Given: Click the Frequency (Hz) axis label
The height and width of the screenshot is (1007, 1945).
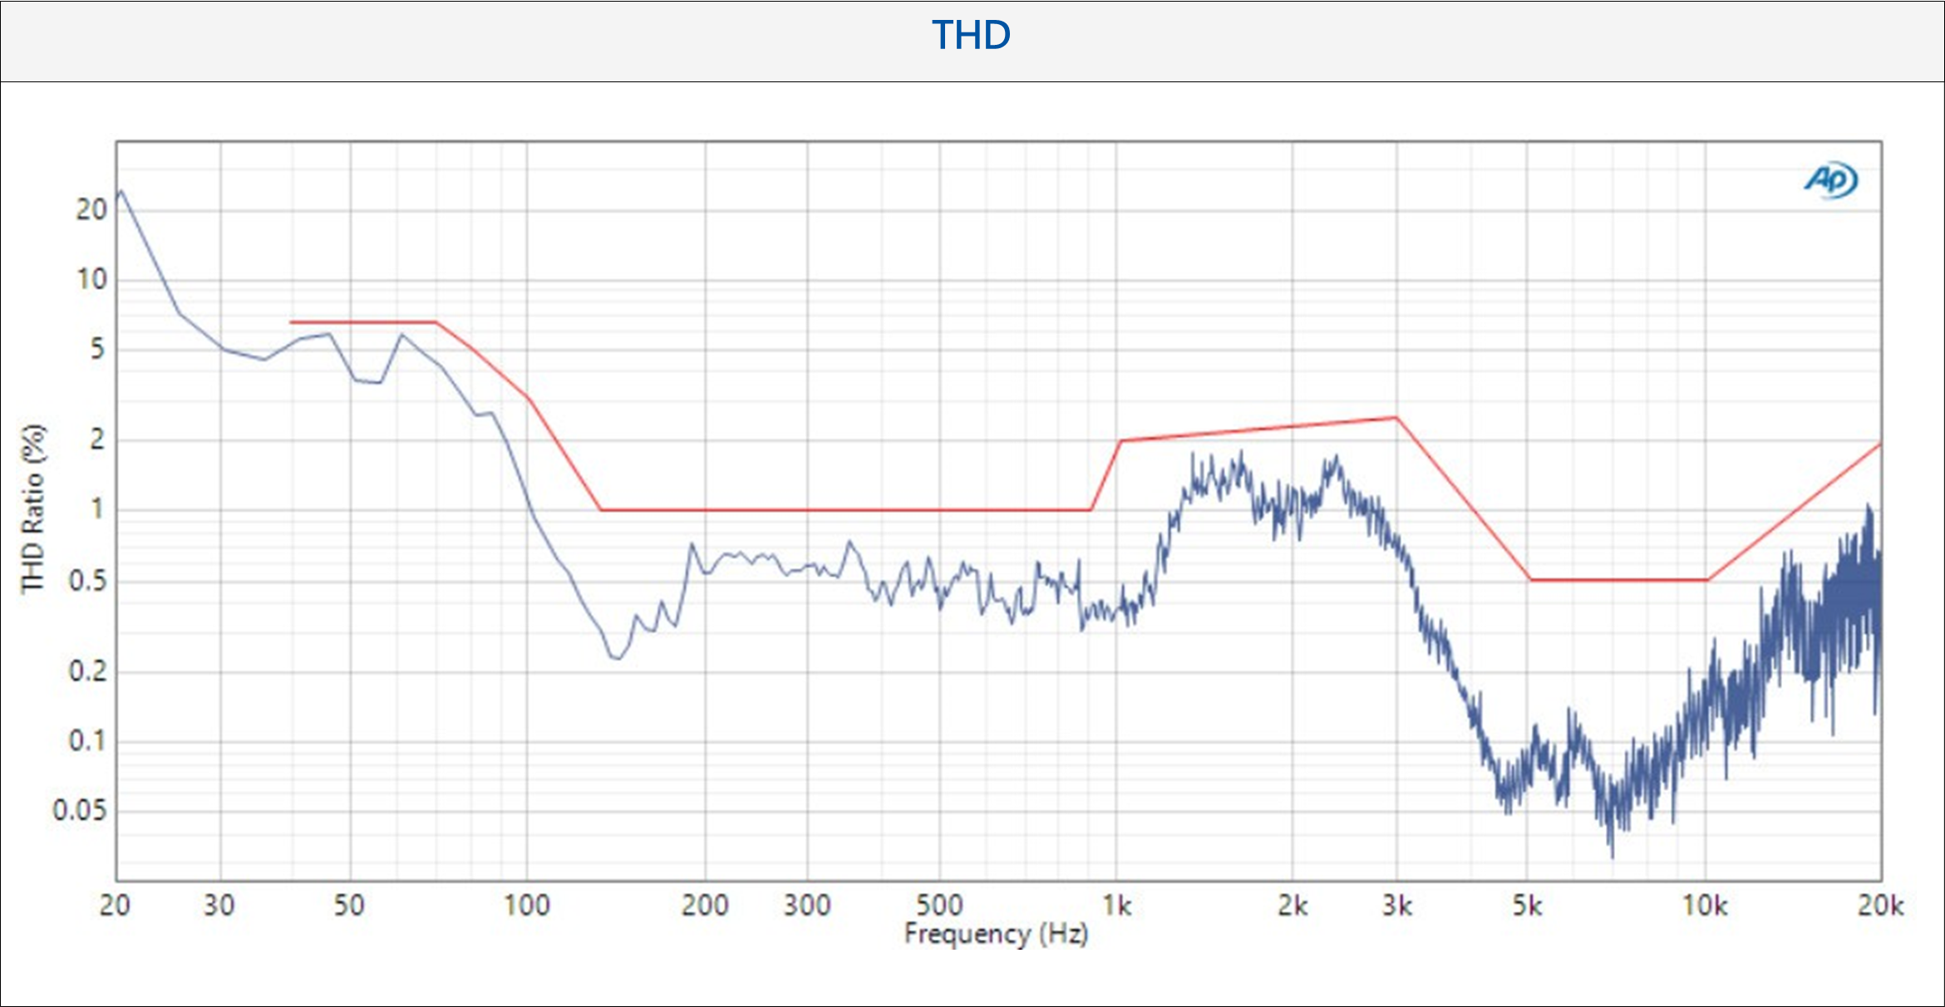Looking at the screenshot, I should click(x=996, y=933).
